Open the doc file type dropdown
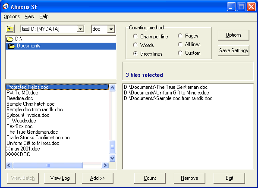Viewport: 258px width, 188px height. point(111,29)
